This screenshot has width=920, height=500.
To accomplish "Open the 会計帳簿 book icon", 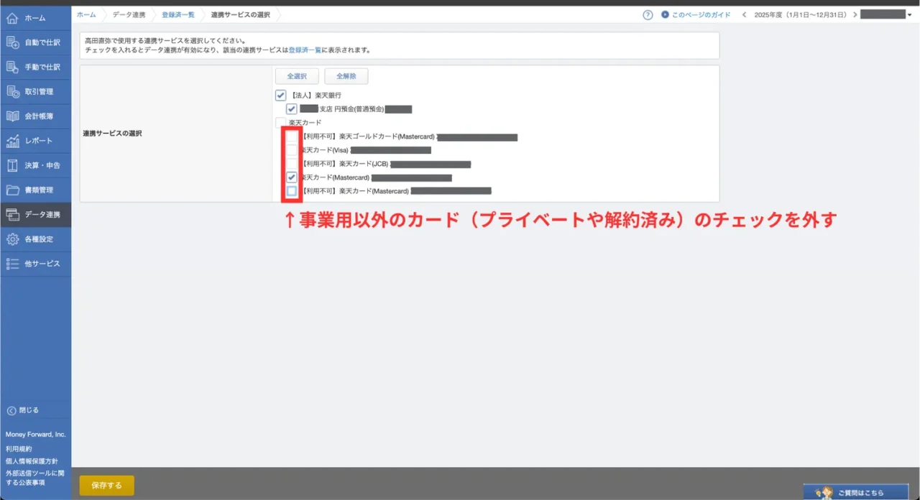I will point(12,116).
